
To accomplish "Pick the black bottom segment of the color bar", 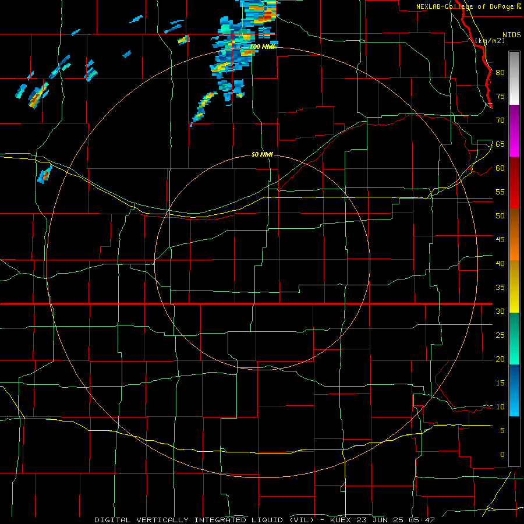I will coord(514,441).
